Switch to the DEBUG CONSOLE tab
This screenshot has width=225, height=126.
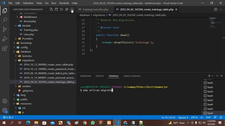[x=132, y=76]
